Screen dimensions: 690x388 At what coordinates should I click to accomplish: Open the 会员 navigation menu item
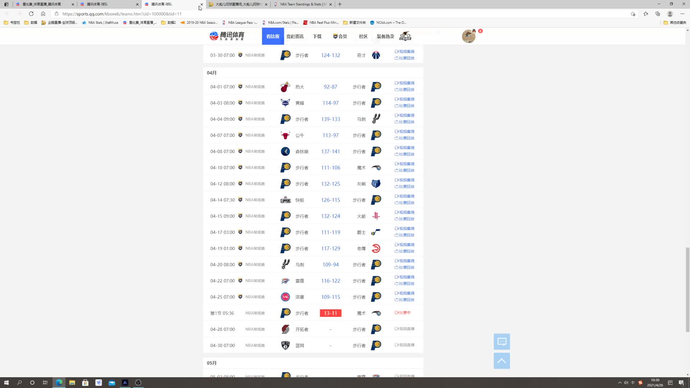[340, 36]
